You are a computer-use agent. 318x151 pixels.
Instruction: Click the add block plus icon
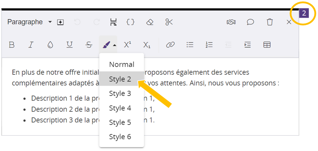click(x=61, y=22)
